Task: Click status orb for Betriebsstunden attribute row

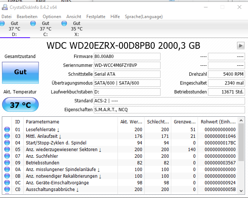Action: coord(7,163)
